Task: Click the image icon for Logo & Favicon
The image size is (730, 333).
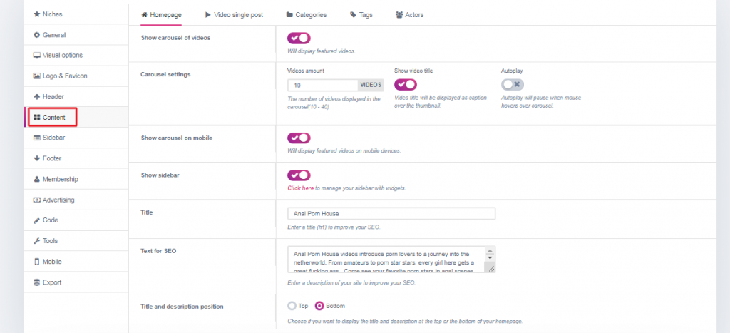Action: click(x=36, y=76)
